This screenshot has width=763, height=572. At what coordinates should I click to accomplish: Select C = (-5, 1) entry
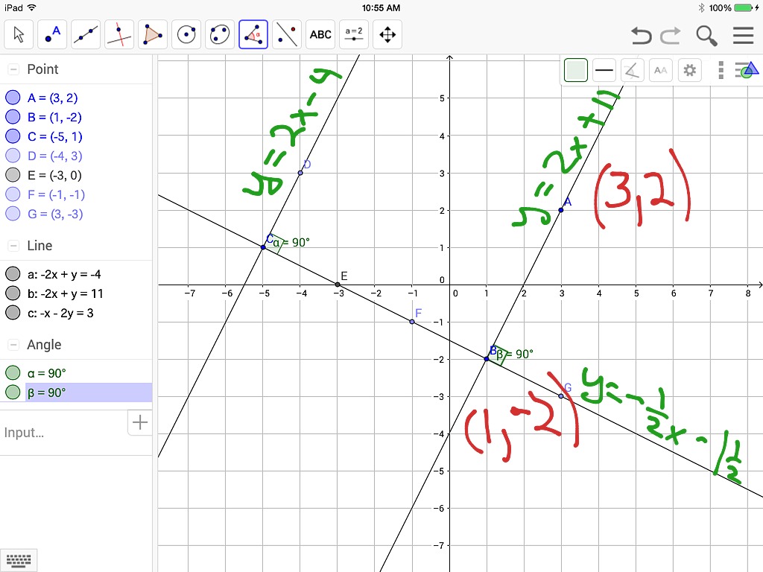tap(55, 137)
